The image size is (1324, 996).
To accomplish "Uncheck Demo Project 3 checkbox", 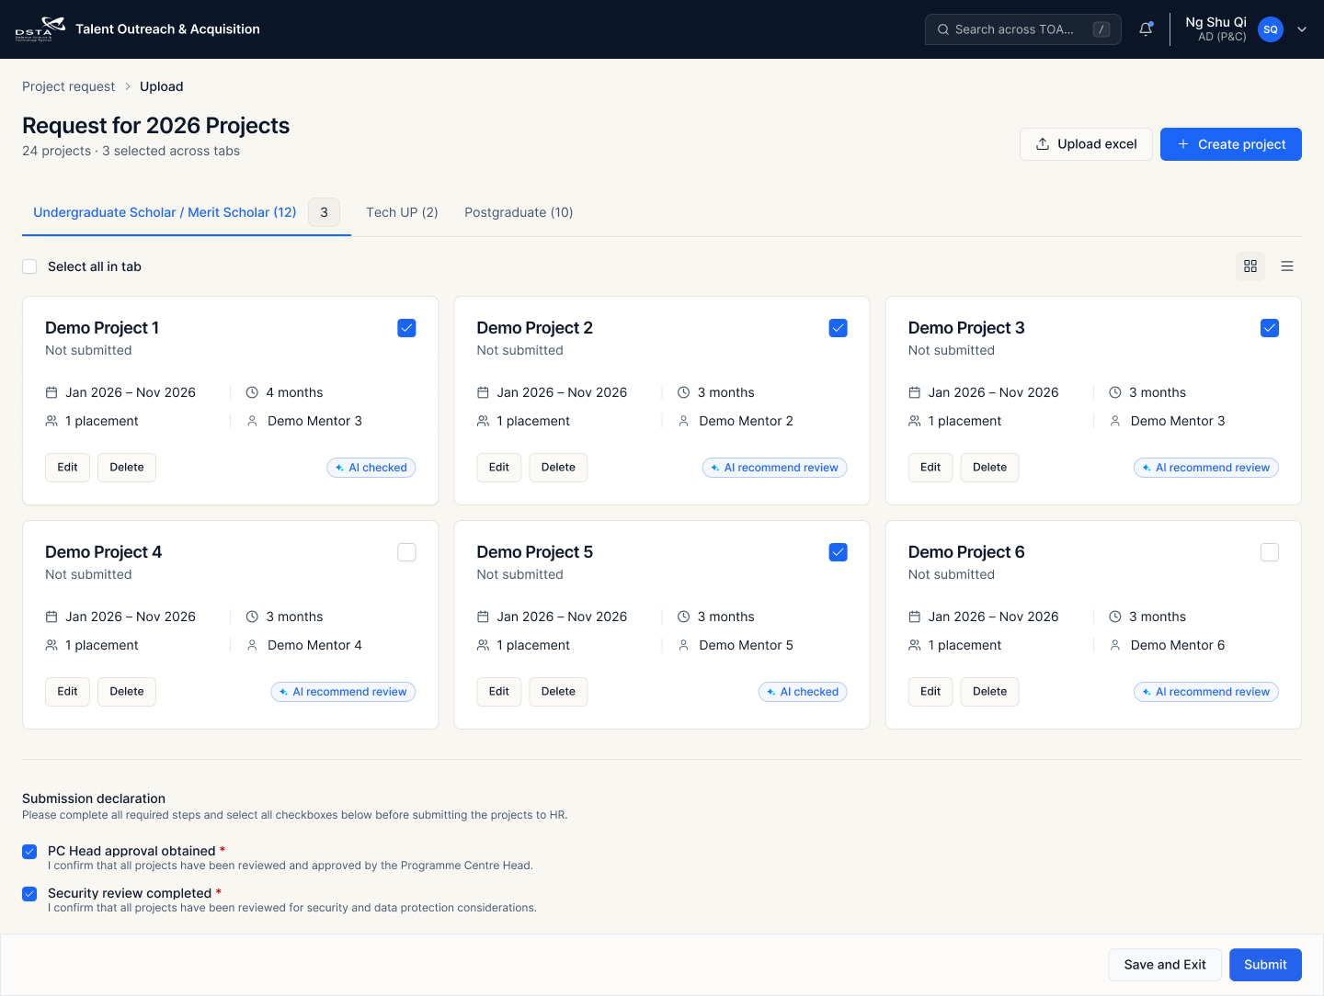I will pos(1269,328).
